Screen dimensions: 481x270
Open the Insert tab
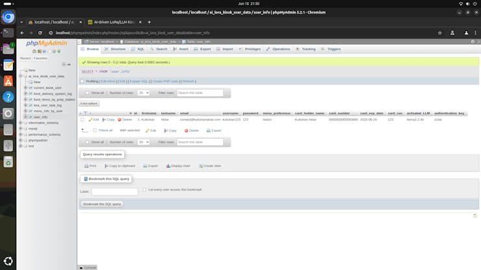(x=181, y=49)
